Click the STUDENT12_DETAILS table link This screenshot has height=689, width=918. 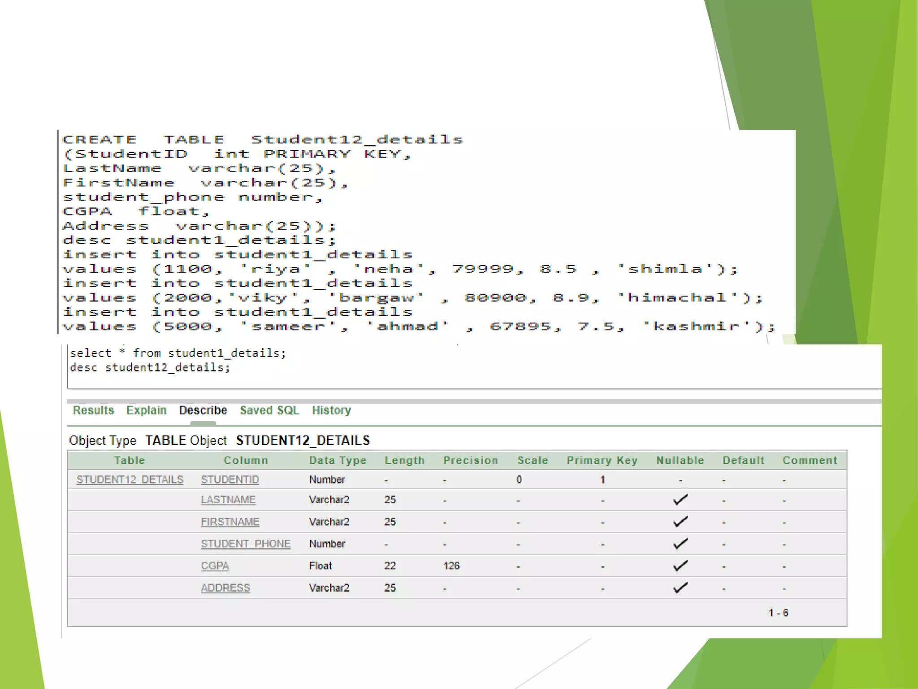[x=130, y=480]
